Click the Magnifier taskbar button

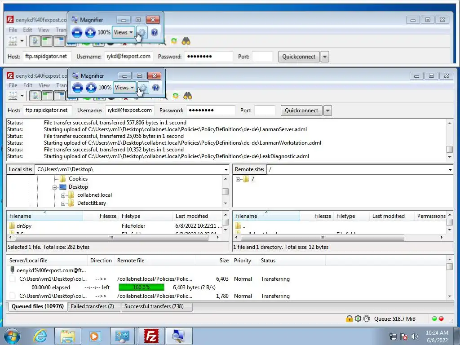tap(179, 336)
